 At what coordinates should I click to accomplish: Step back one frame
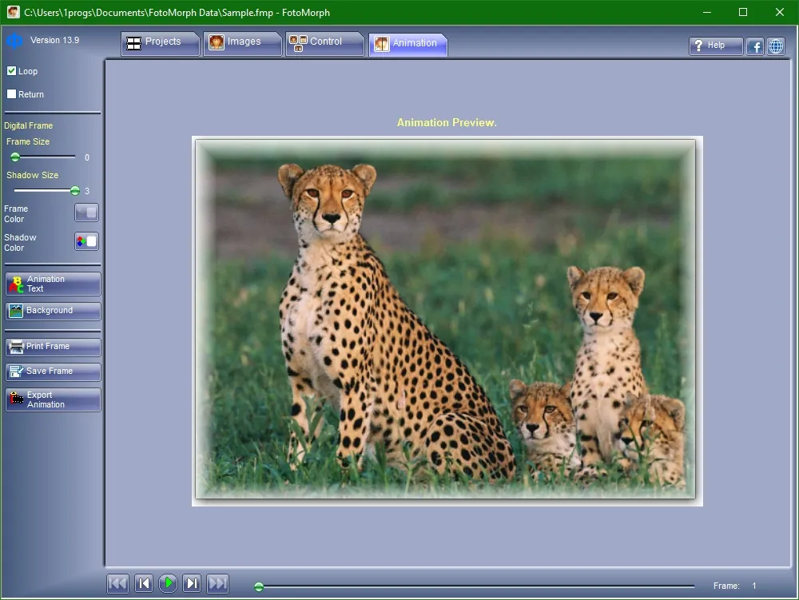(144, 583)
